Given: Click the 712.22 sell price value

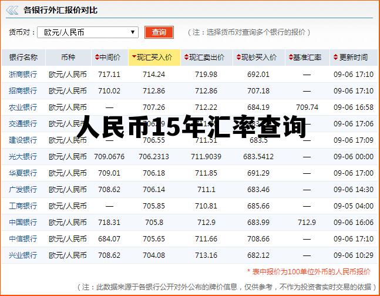Looking at the screenshot, I should [206, 107].
